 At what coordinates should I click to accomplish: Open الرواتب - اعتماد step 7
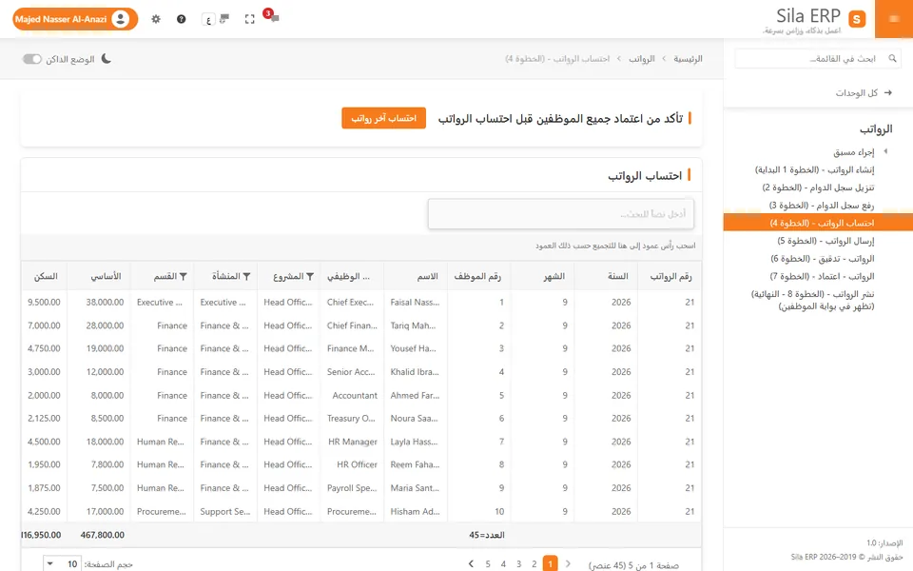point(822,276)
